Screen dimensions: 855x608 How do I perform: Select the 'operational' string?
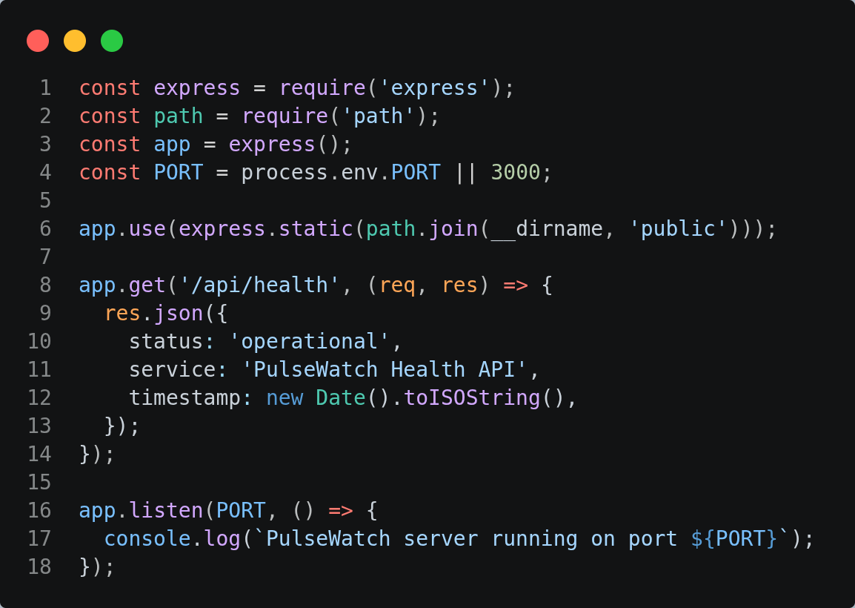pos(310,342)
